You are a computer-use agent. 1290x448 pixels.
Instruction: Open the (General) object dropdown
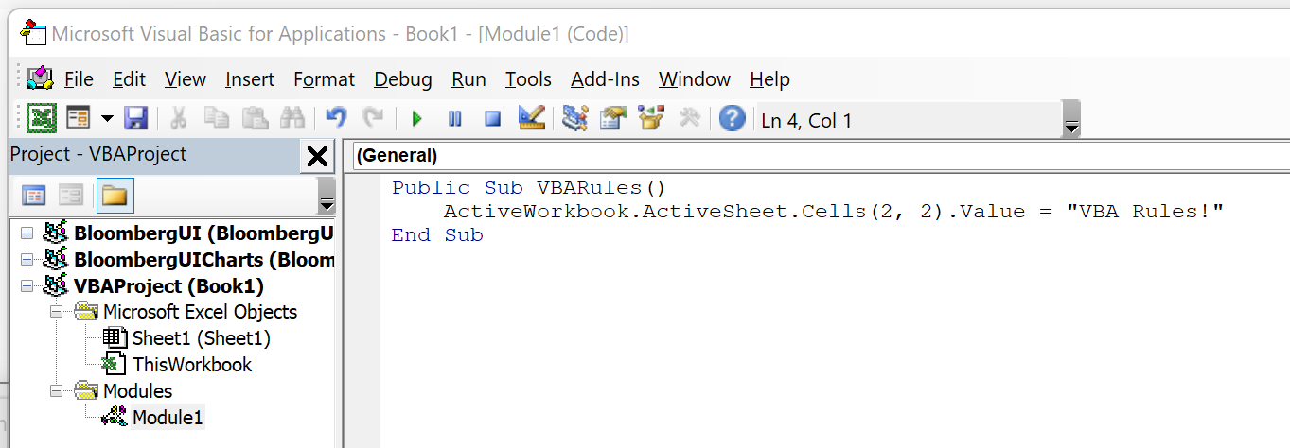pos(821,155)
